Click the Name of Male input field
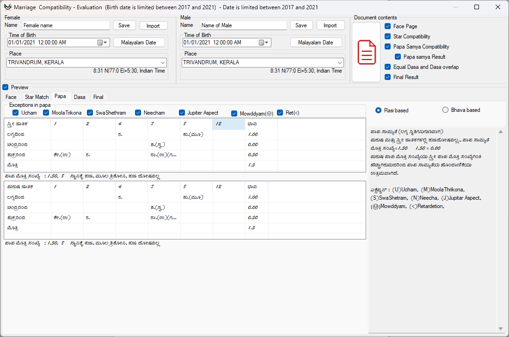509x337 pixels. tap(244, 25)
